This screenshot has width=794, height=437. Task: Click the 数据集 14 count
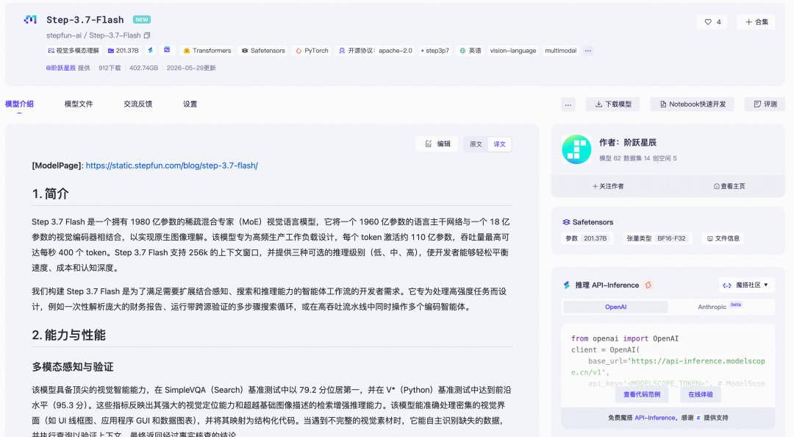[x=637, y=158]
